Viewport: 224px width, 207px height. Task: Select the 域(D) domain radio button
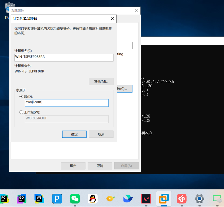21,96
